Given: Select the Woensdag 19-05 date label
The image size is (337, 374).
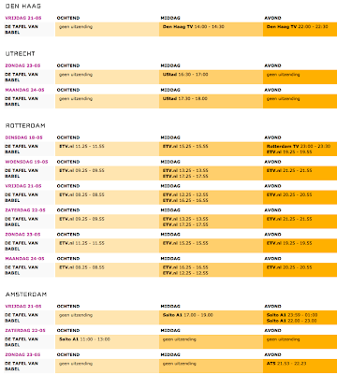Looking at the screenshot, I should pos(26,162).
